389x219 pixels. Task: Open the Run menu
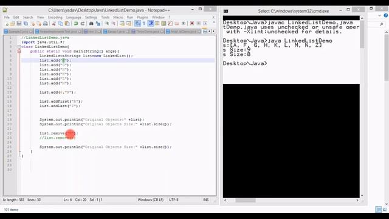point(130,18)
